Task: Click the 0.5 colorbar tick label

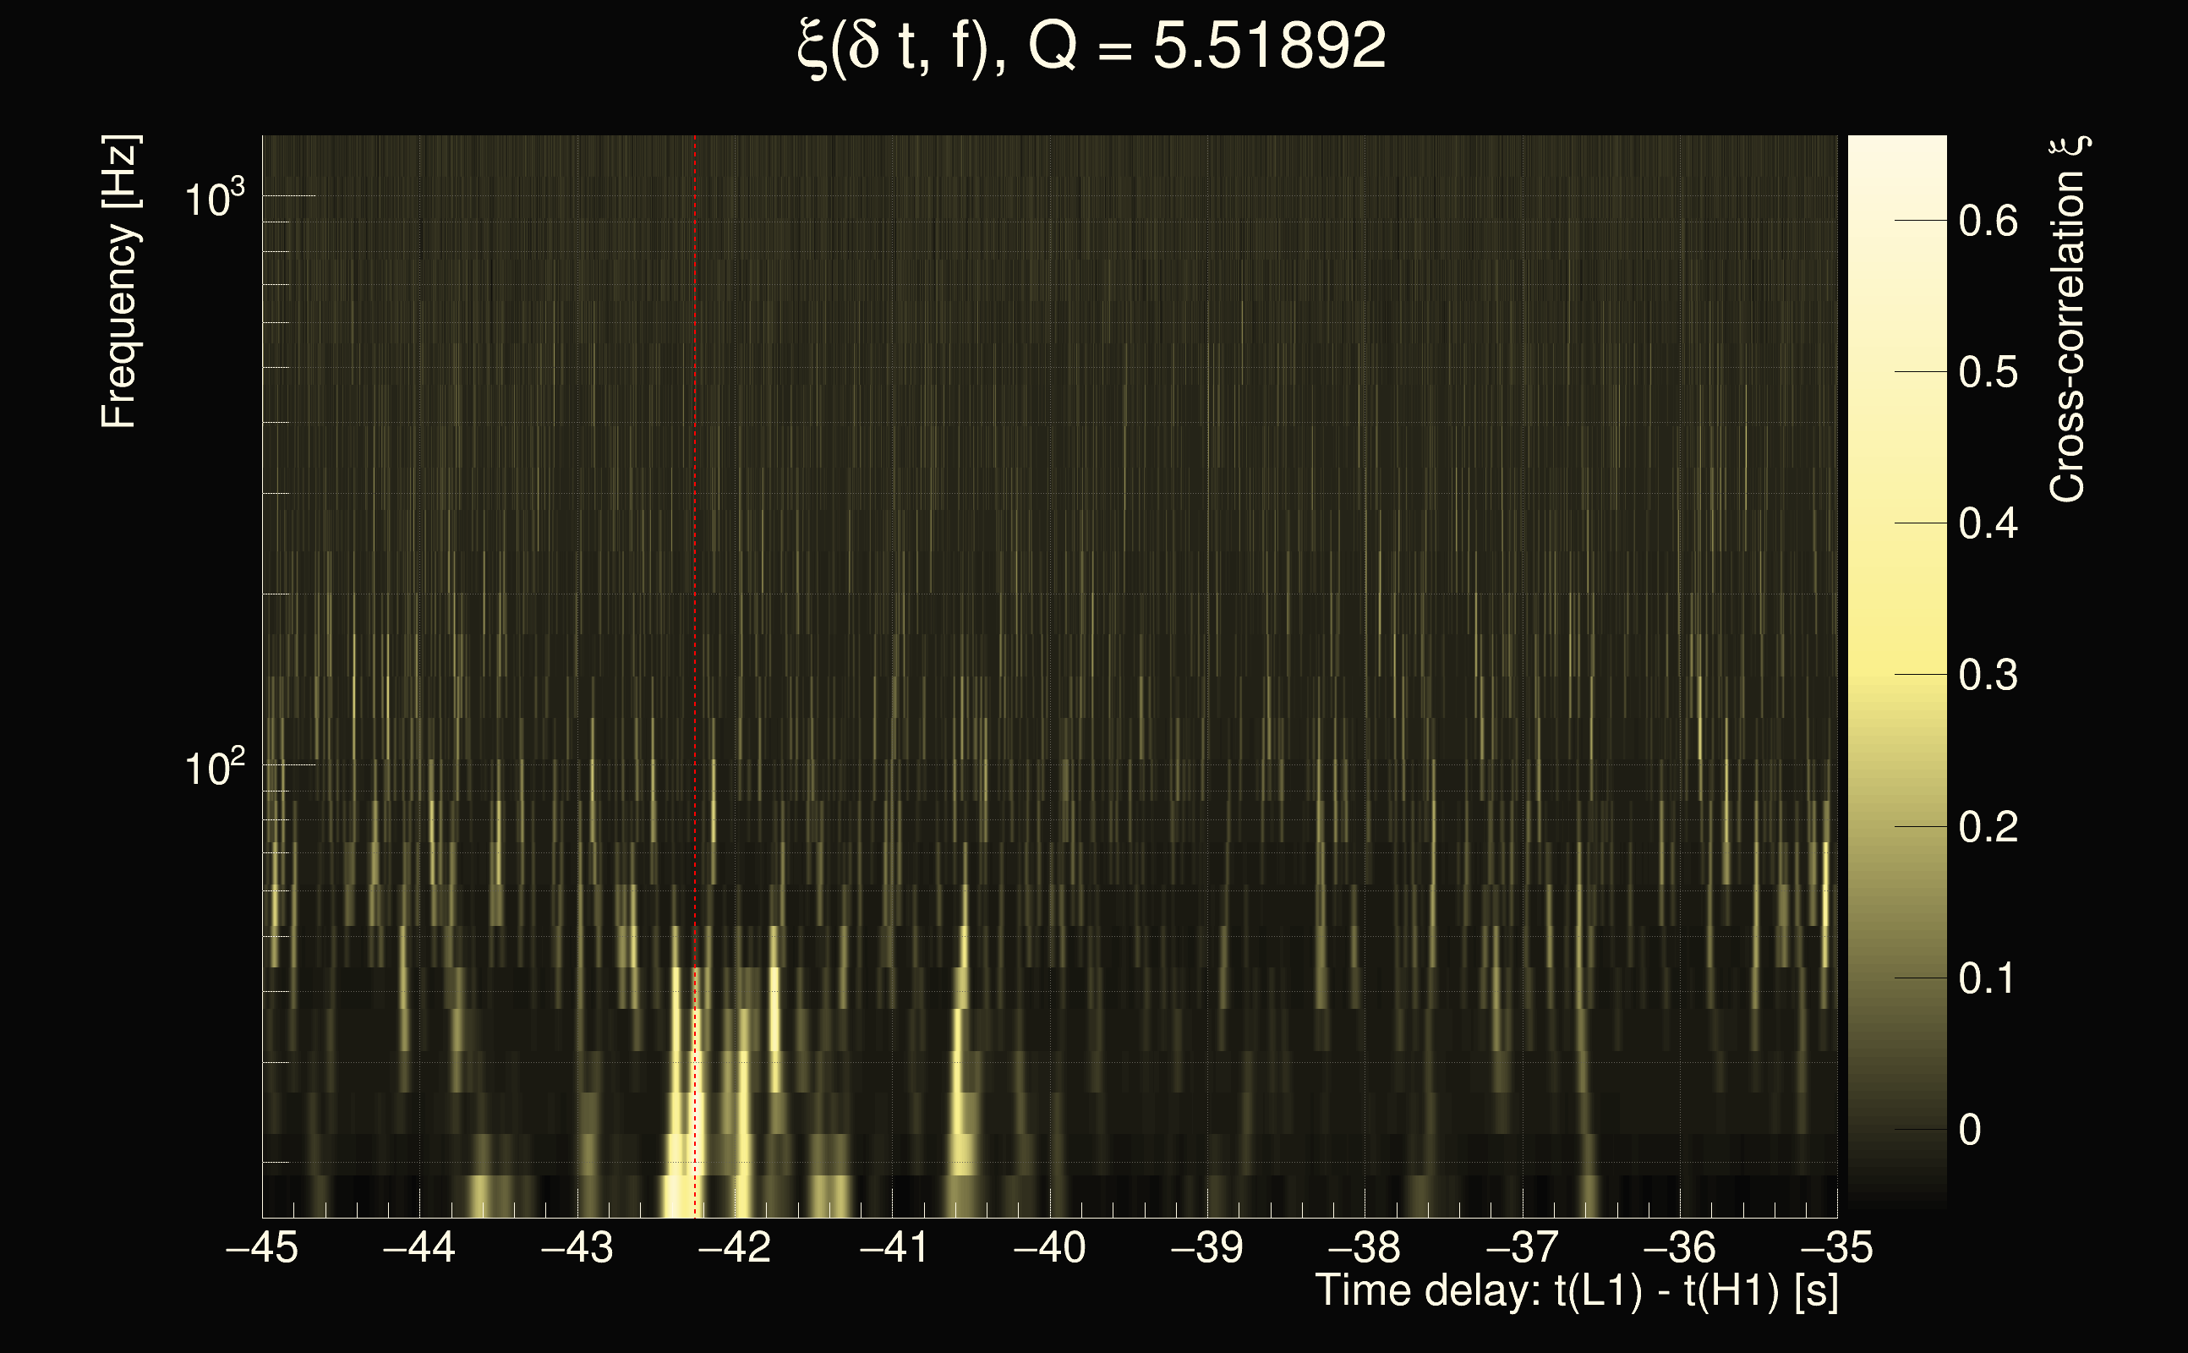Action: click(x=1988, y=372)
